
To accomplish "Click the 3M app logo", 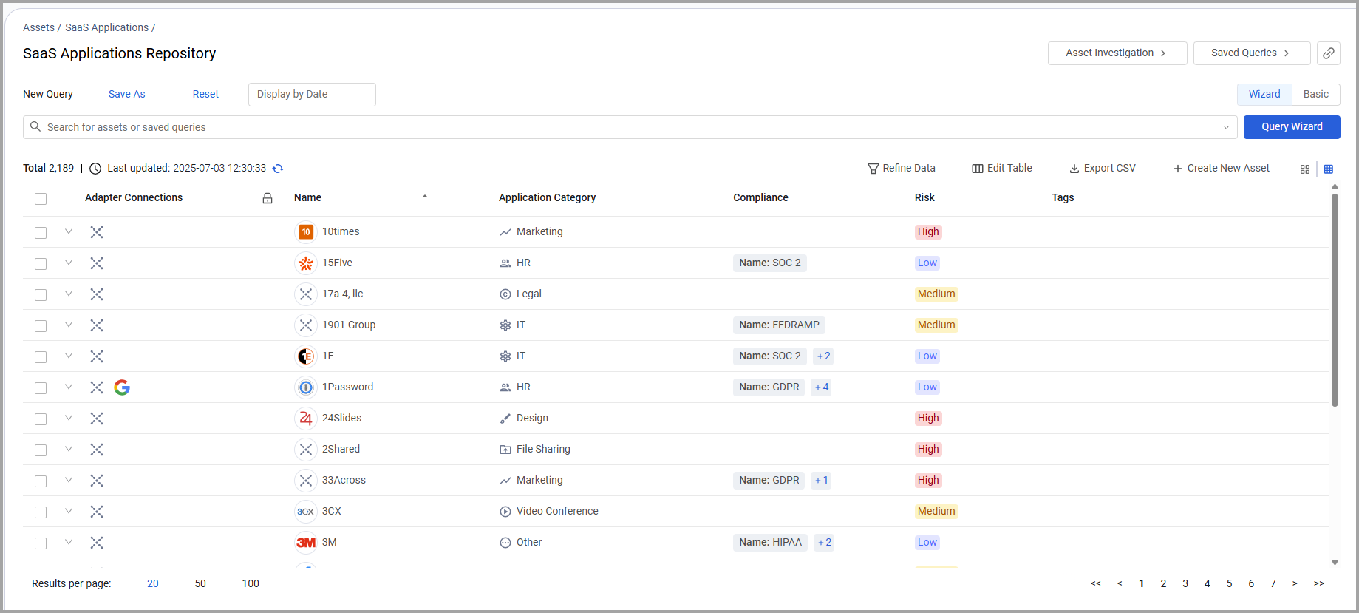I will (x=306, y=543).
